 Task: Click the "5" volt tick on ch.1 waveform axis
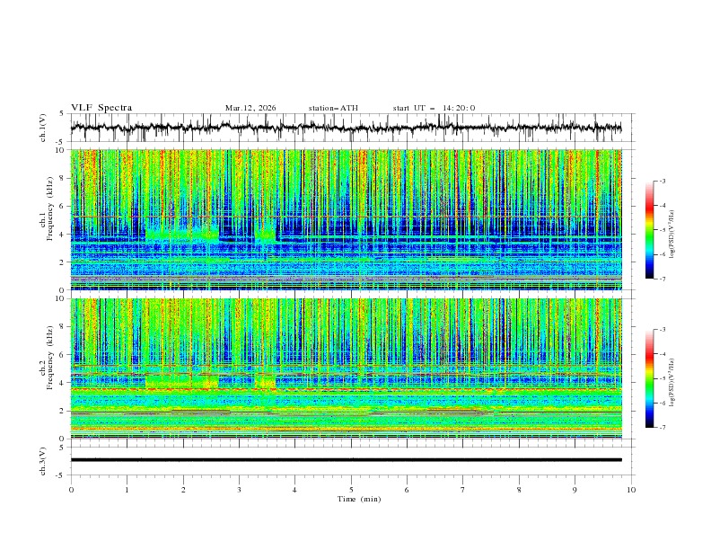click(x=61, y=114)
